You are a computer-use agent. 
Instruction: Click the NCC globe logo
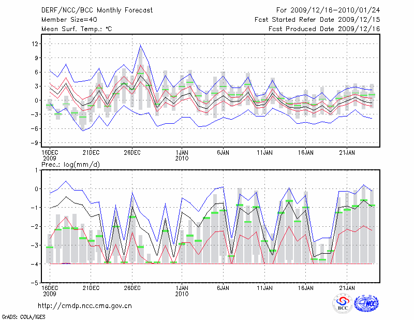[366, 303]
